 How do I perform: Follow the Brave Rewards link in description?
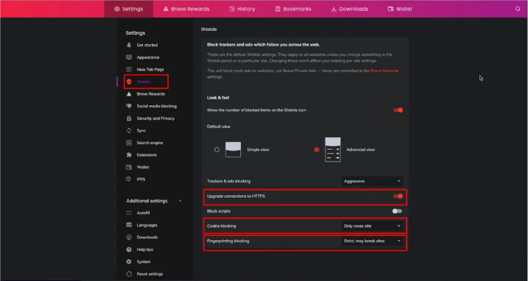[x=384, y=70]
